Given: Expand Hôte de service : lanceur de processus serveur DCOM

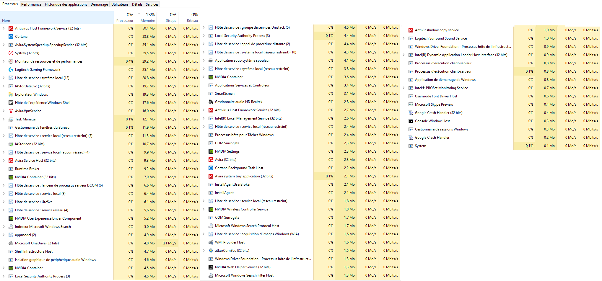Looking at the screenshot, I should (x=4, y=185).
